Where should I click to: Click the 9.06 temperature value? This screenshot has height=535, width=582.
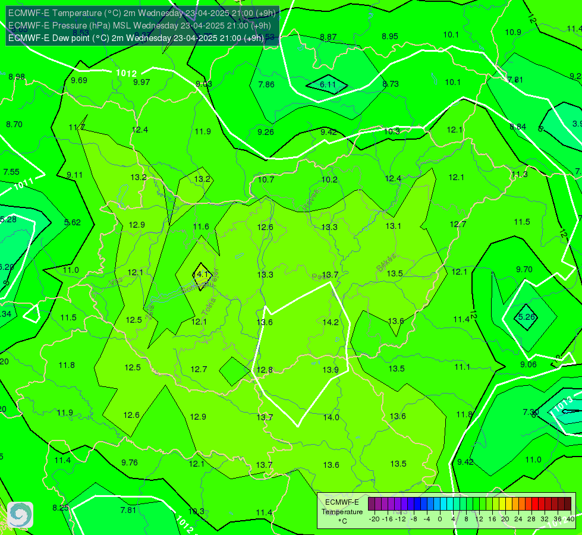pos(528,364)
